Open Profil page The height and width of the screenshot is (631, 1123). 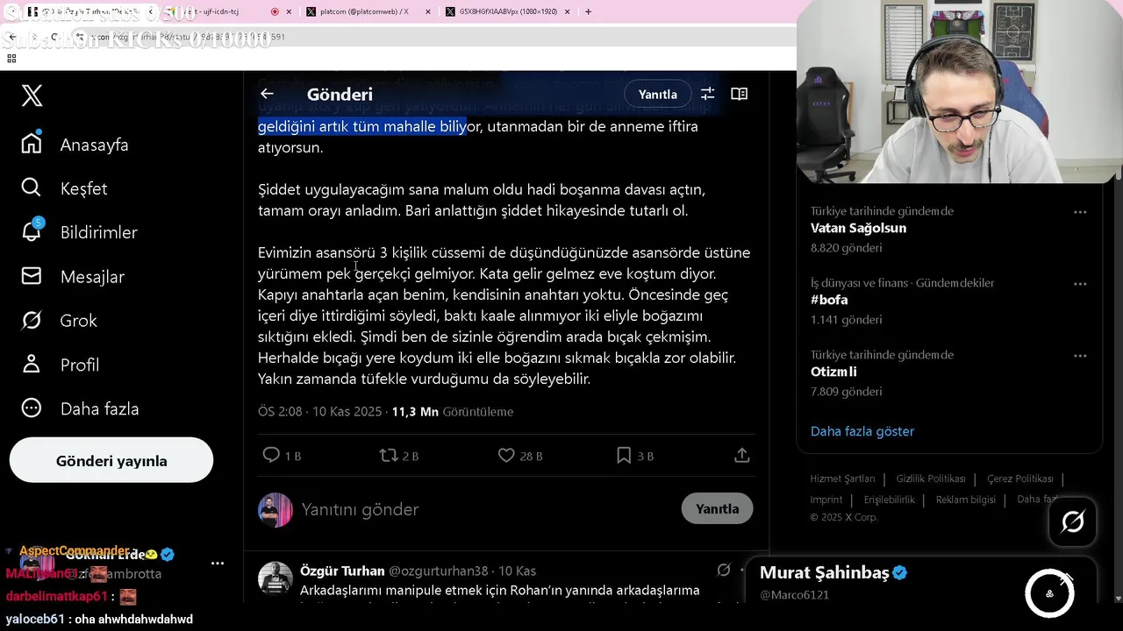(x=60, y=365)
